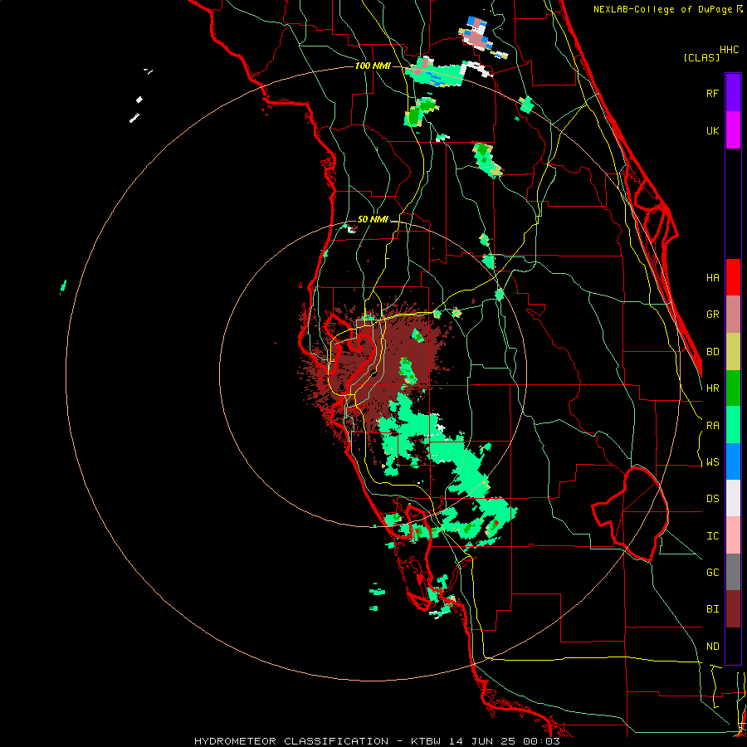Select the WS blue legend swatch

pyautogui.click(x=733, y=461)
